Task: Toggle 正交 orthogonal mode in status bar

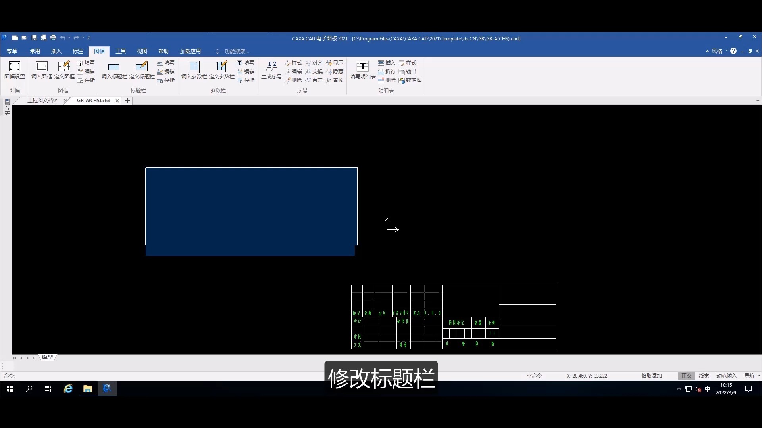Action: pos(686,376)
